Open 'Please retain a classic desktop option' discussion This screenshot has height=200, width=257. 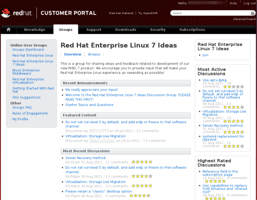click(x=99, y=191)
